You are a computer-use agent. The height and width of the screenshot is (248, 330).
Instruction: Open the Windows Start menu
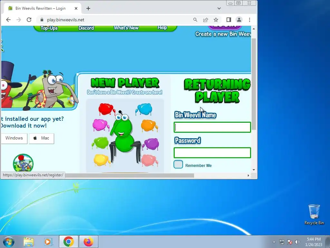pyautogui.click(x=8, y=242)
